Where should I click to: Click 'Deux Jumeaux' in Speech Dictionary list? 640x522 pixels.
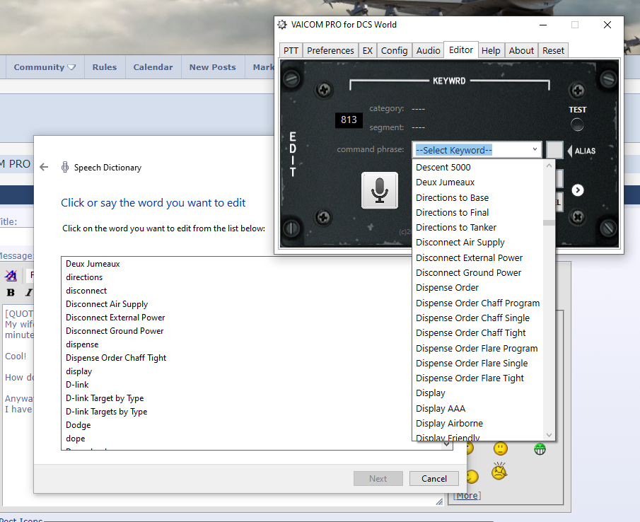click(93, 264)
